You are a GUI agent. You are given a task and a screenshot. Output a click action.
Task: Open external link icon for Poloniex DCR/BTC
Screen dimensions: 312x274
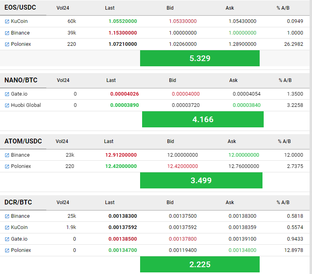[x=7, y=250]
